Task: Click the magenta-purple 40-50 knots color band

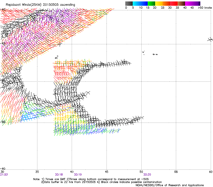Action: (x=193, y=3)
